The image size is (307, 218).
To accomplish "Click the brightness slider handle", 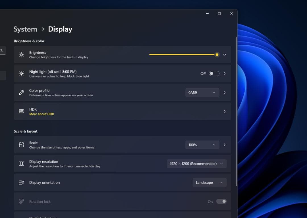I will pos(217,55).
